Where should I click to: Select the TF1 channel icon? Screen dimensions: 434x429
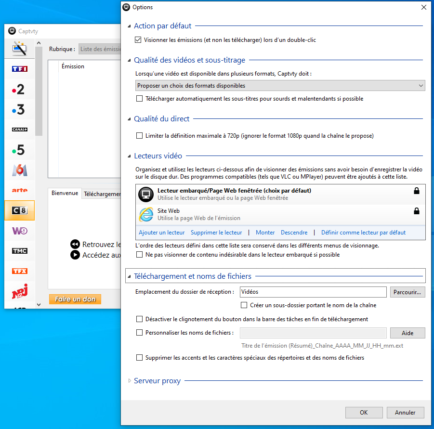tap(19, 69)
